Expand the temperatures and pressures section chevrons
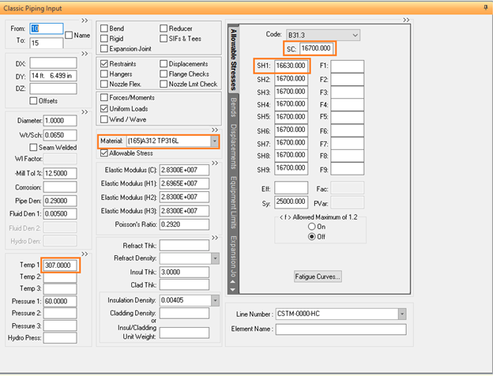 tap(85, 254)
